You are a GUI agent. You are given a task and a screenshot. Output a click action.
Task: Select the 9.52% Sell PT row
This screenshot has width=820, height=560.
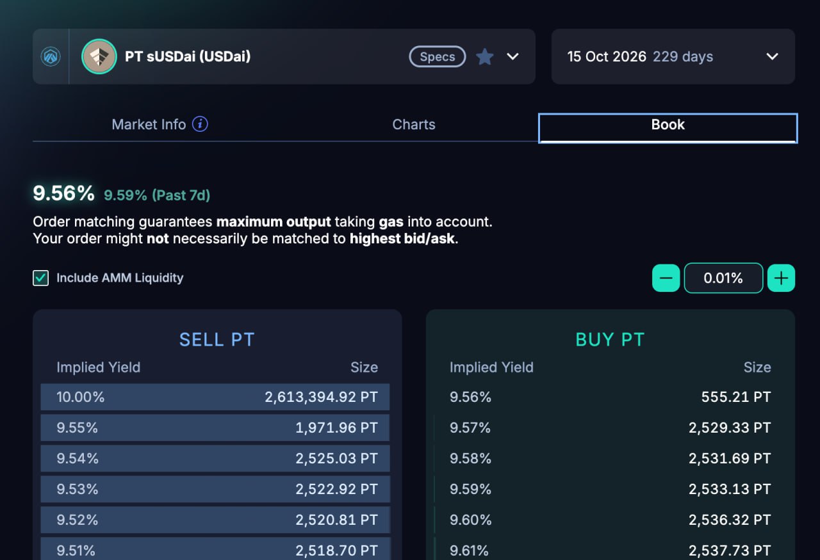[215, 520]
